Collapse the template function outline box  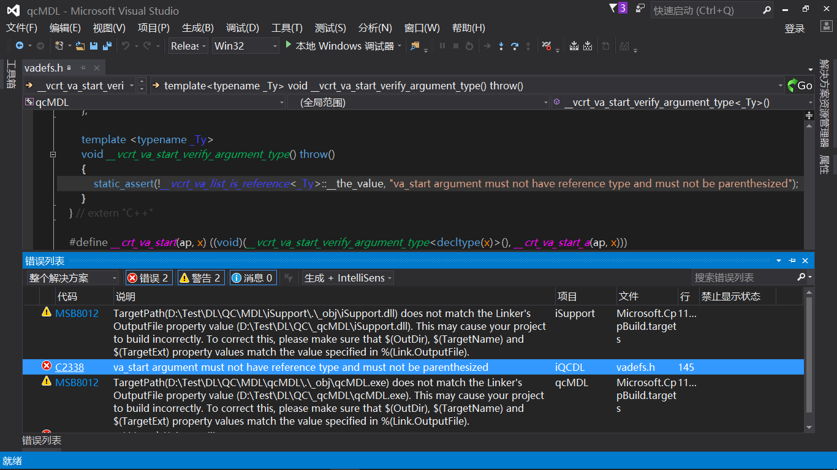pyautogui.click(x=53, y=155)
